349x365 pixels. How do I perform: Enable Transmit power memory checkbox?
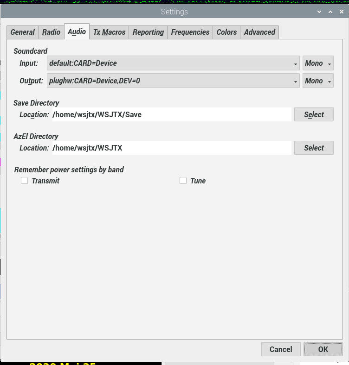tap(25, 181)
